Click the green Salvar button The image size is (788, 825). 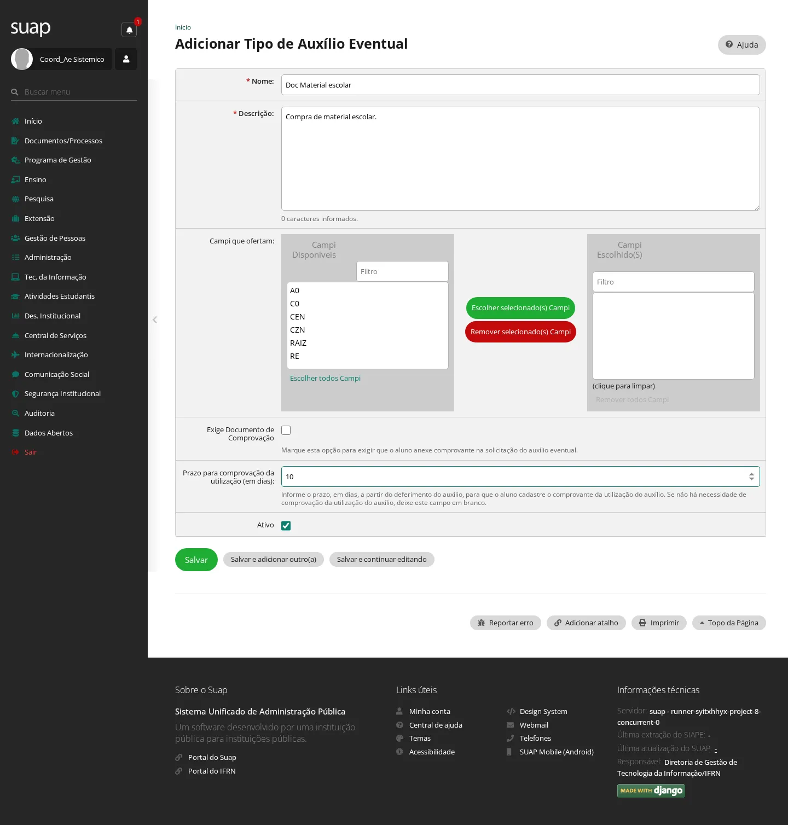coord(196,560)
